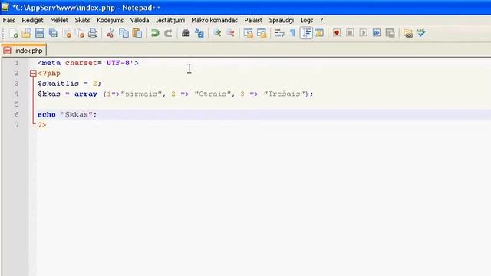Save the current file with floppy icon
The height and width of the screenshot is (276, 491).
click(40, 33)
